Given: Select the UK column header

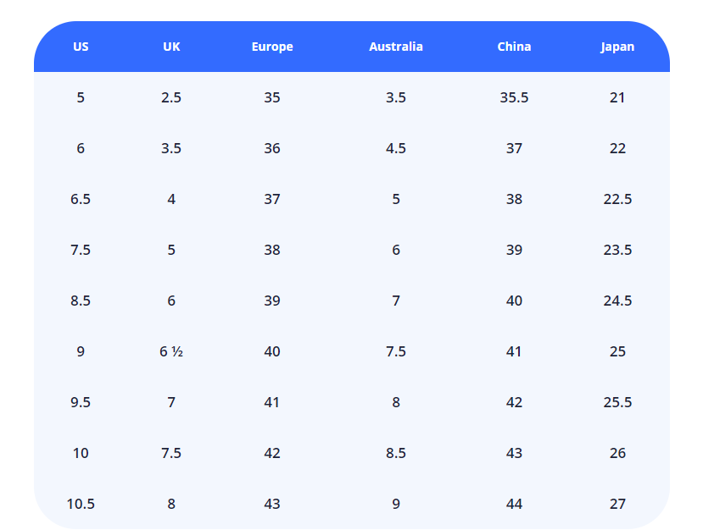Looking at the screenshot, I should 171,47.
